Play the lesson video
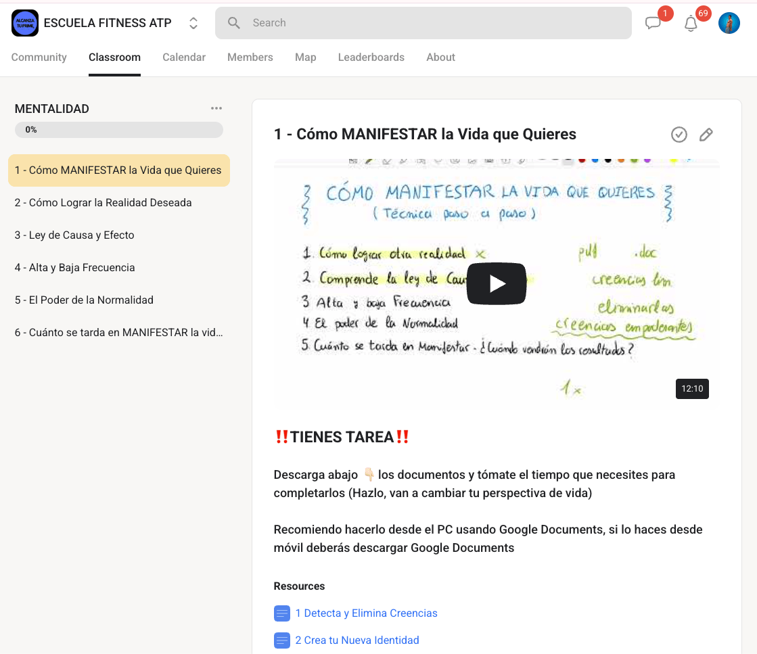Image resolution: width=757 pixels, height=654 pixels. click(497, 284)
